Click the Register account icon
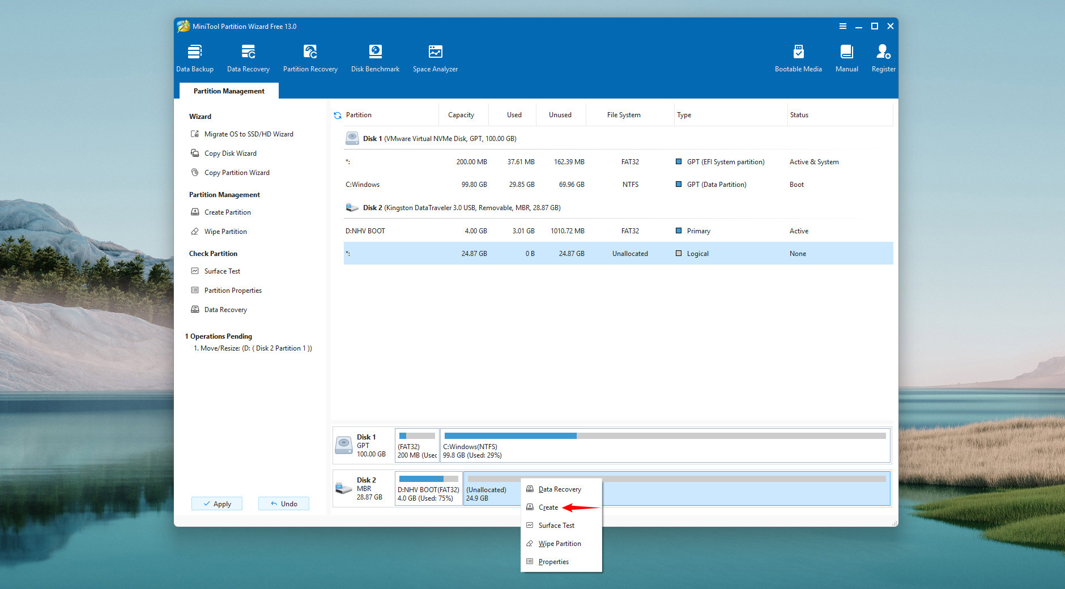 (x=883, y=58)
